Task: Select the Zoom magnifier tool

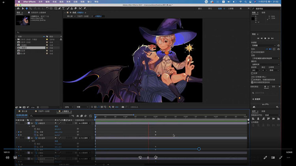Action: point(31,8)
